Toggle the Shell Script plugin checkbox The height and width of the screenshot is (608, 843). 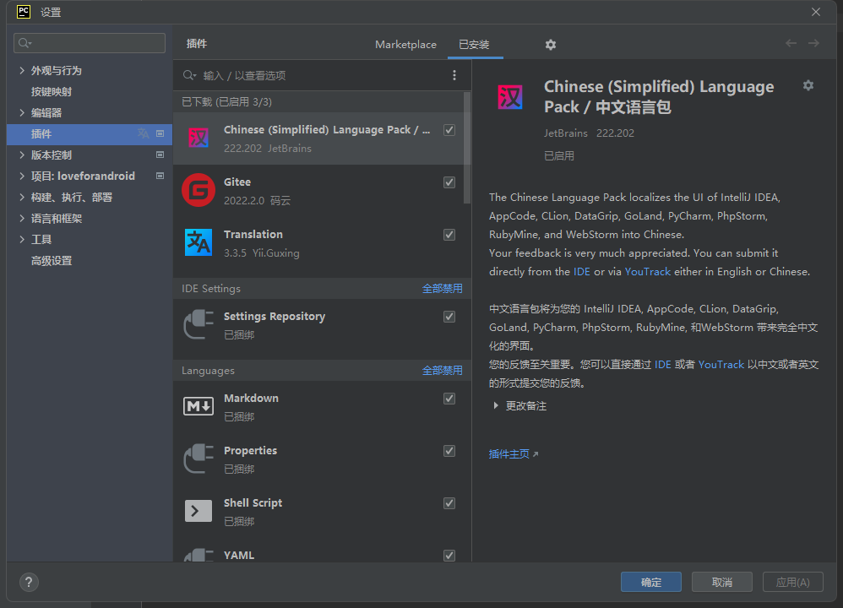[449, 503]
